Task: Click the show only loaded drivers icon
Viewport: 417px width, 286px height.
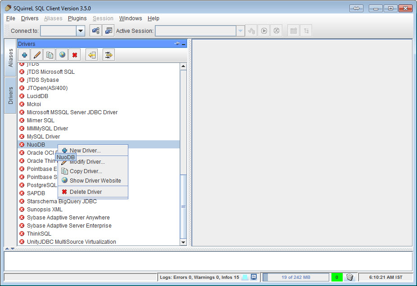Action: [x=109, y=55]
